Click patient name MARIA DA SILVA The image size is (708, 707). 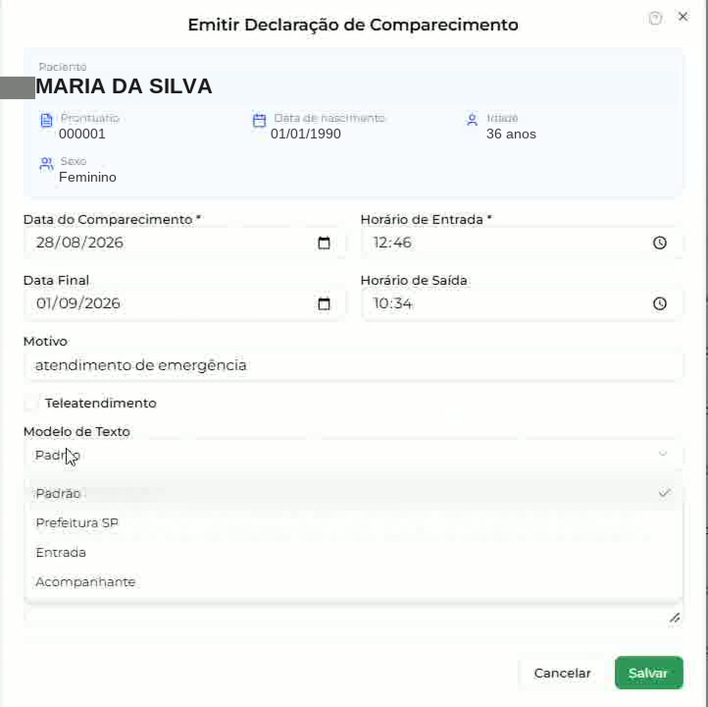124,86
